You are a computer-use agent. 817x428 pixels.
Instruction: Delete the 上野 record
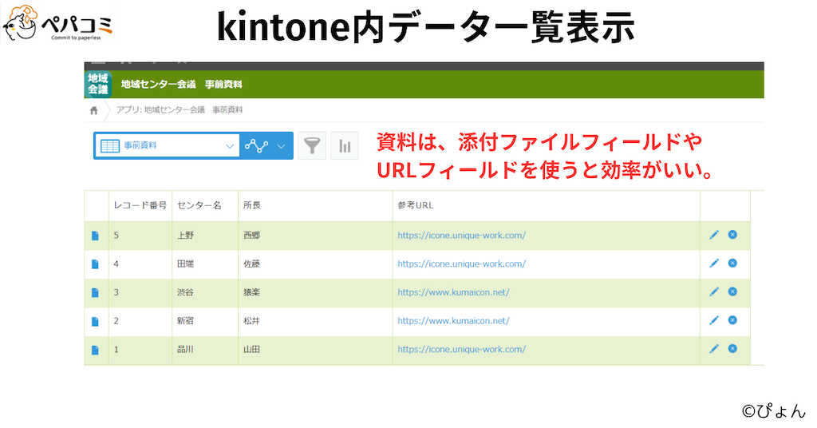click(x=732, y=235)
